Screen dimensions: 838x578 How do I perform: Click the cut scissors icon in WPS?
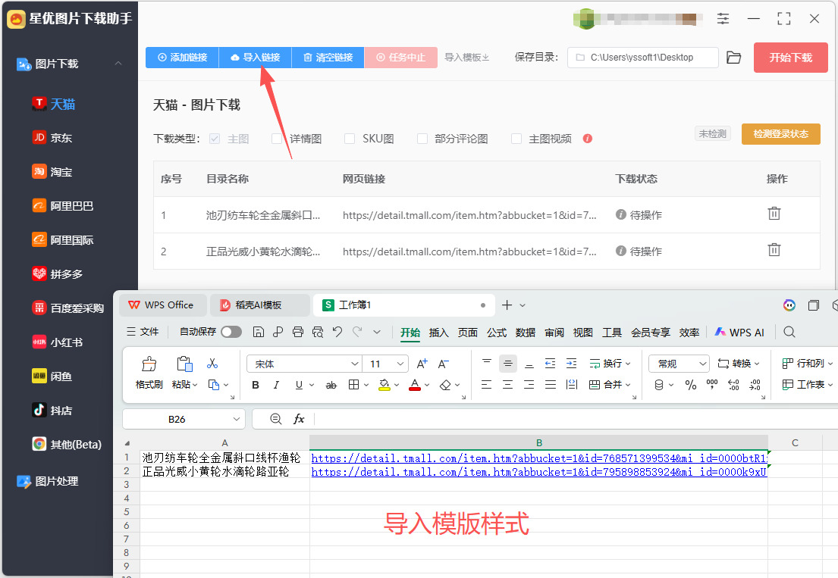click(212, 364)
